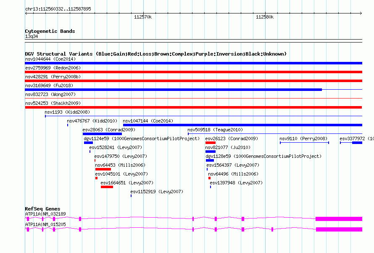Click the nsv1193 (Kidd2008) label
Image resolution: width=374 pixels, height=253 pixels.
click(67, 112)
